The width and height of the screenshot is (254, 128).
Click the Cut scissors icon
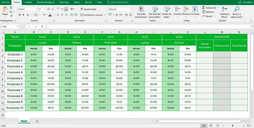[11, 8]
